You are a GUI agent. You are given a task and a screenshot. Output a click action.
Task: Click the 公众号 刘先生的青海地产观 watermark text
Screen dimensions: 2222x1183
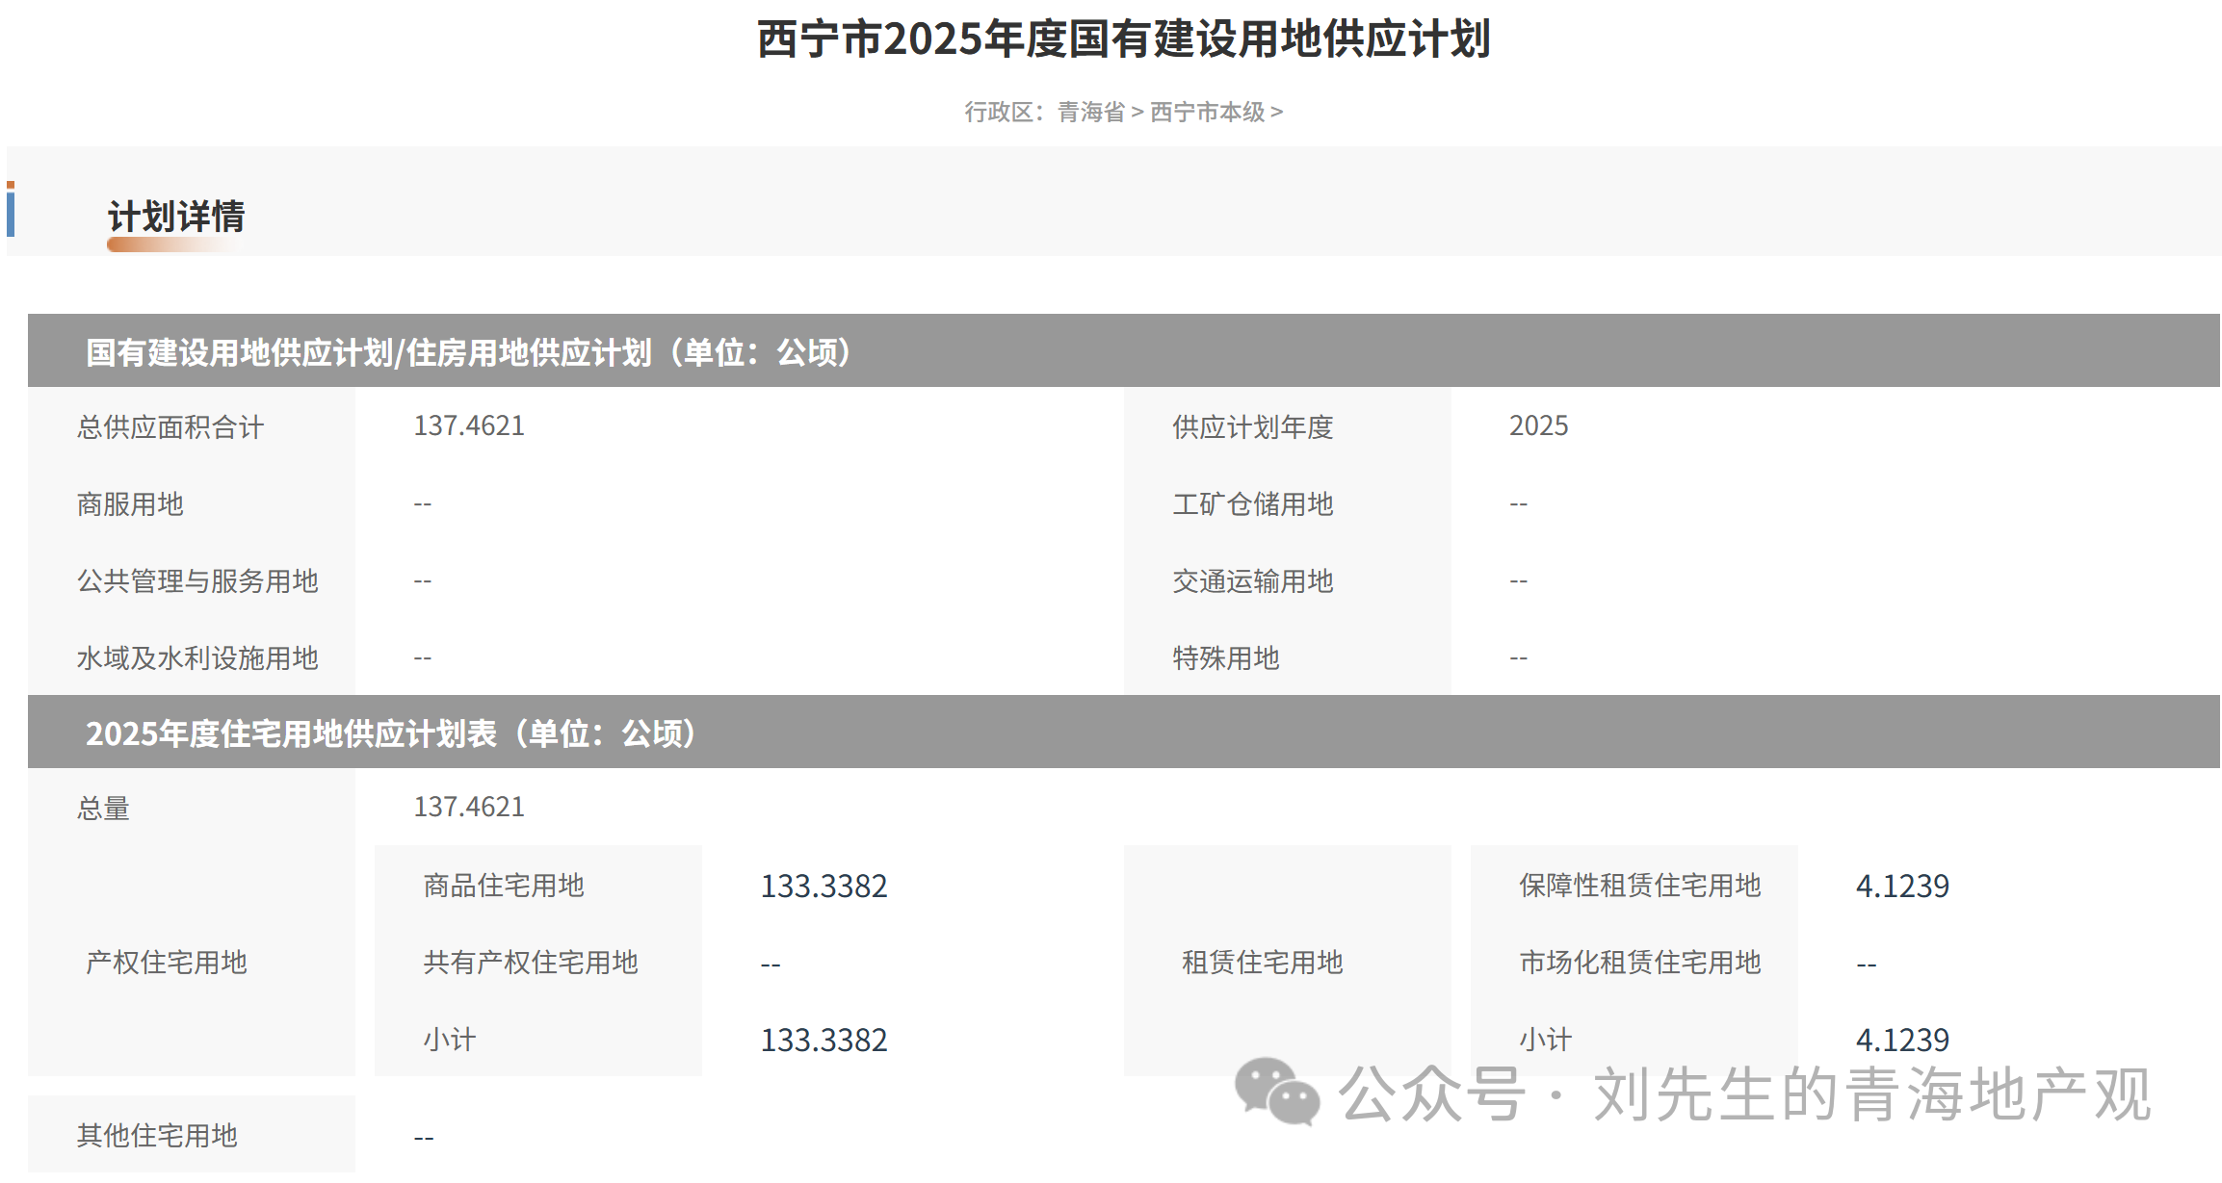click(1743, 1094)
